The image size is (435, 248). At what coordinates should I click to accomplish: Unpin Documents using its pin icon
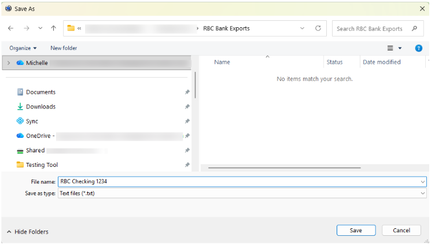[187, 92]
